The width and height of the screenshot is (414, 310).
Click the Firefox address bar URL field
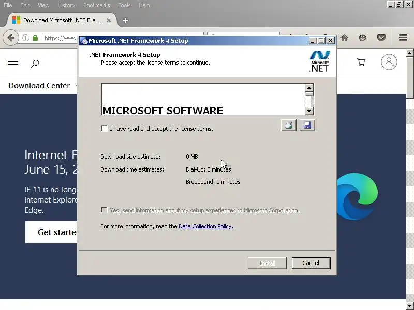pos(60,38)
